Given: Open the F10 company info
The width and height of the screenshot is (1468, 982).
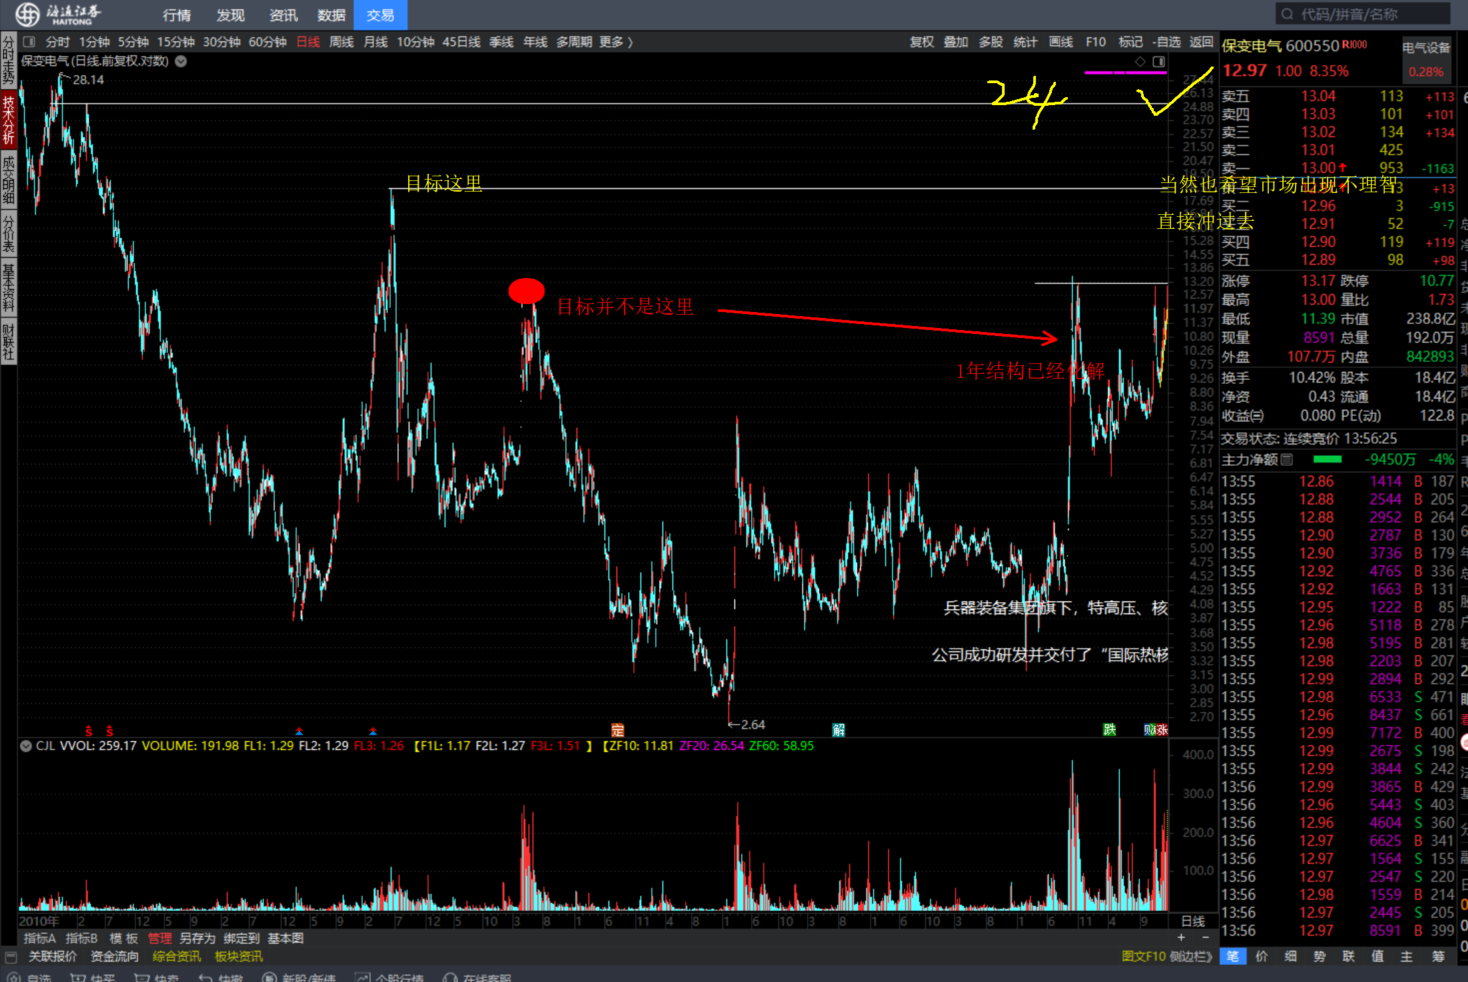Looking at the screenshot, I should coord(1095,42).
